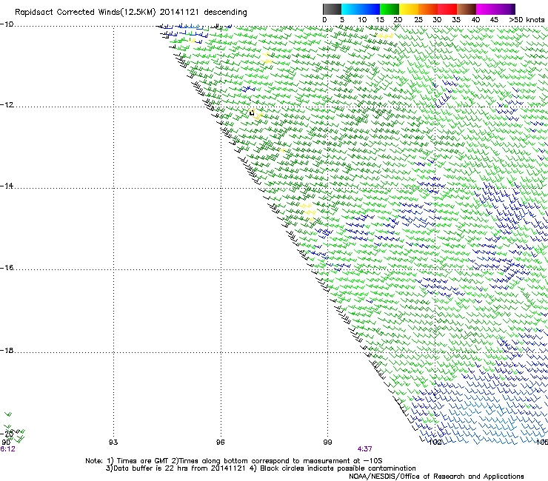Image resolution: width=548 pixels, height=481 pixels.
Task: Click the date '20141121' in the title
Action: point(179,13)
